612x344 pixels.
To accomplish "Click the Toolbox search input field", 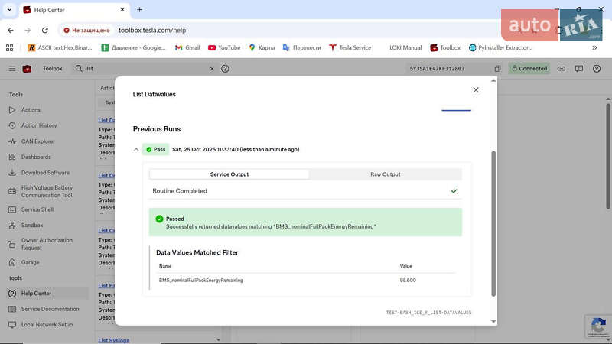I will pyautogui.click(x=145, y=69).
